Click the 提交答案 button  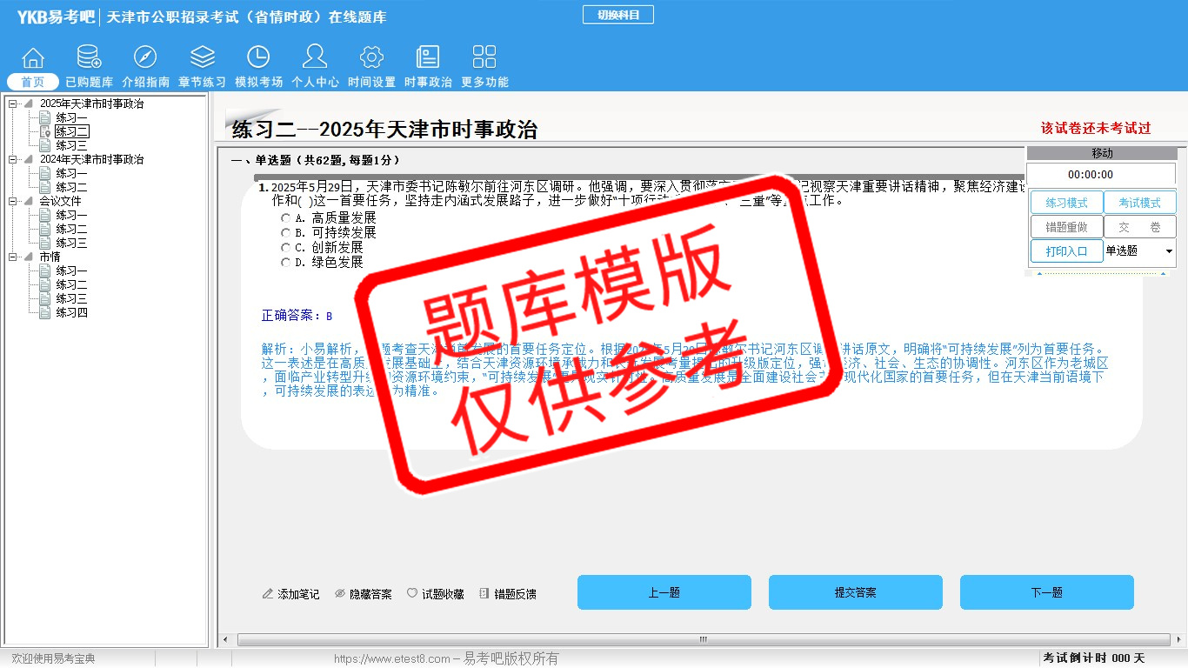[x=855, y=592]
